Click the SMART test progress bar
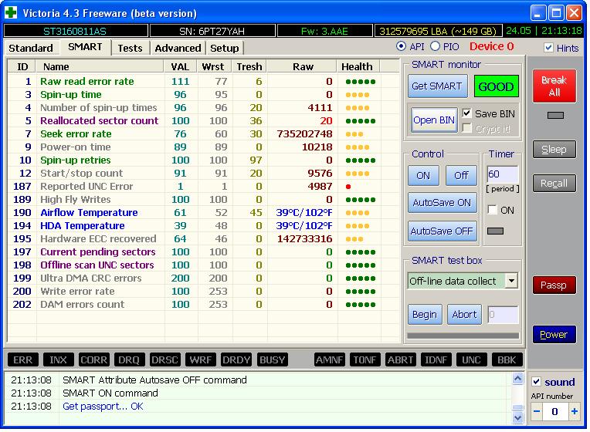Screen dimensions: 590x432 463,336
